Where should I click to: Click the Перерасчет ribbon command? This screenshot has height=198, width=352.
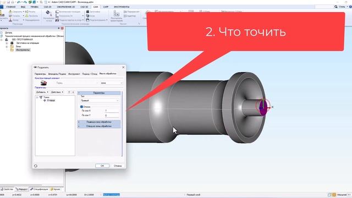click(x=131, y=12)
